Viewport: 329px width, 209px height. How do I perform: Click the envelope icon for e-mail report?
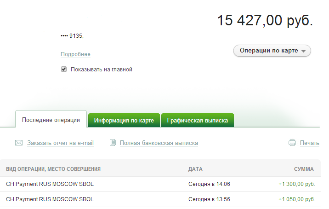19,143
